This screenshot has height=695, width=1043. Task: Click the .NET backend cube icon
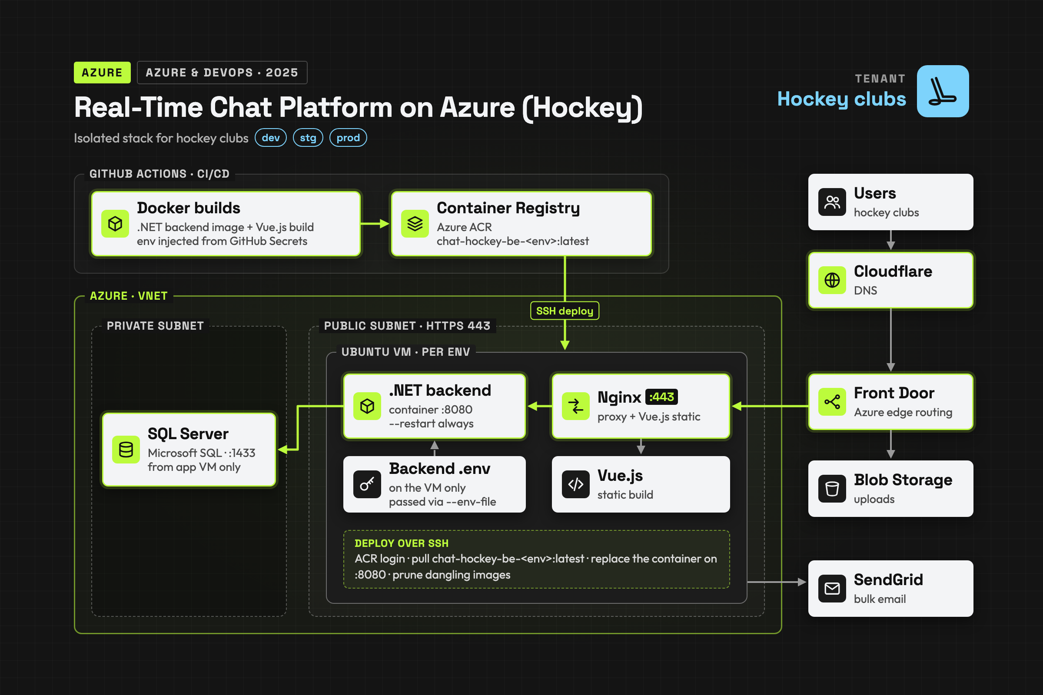[x=367, y=406]
